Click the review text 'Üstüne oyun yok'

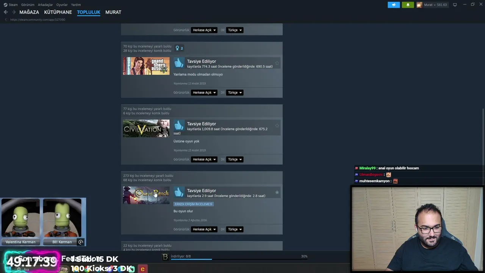pos(186,141)
